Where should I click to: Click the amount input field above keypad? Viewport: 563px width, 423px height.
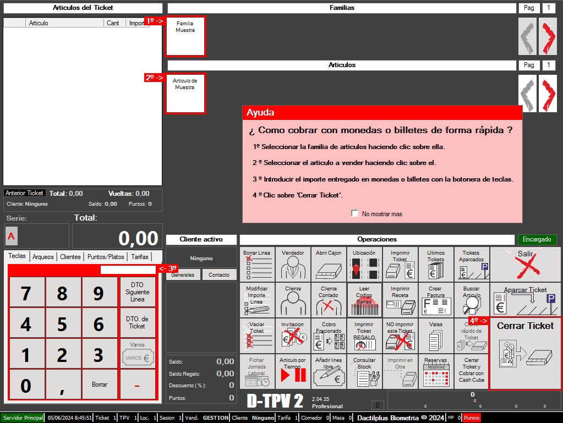128,270
